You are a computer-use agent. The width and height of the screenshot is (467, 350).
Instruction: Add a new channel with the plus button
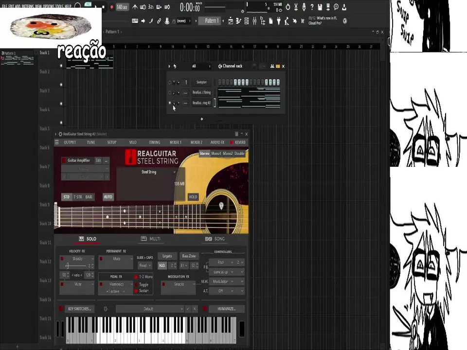click(x=201, y=119)
